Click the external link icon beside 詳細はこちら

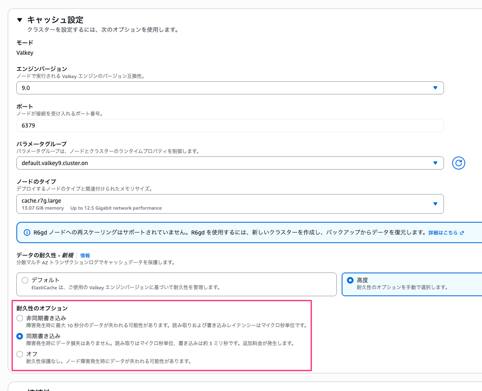pos(462,233)
